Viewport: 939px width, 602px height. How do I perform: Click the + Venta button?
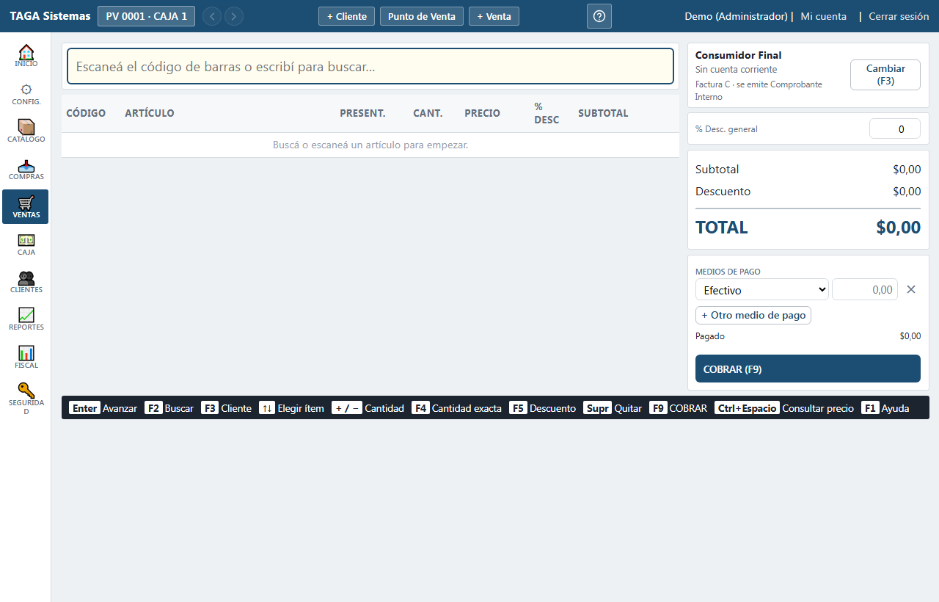(494, 16)
